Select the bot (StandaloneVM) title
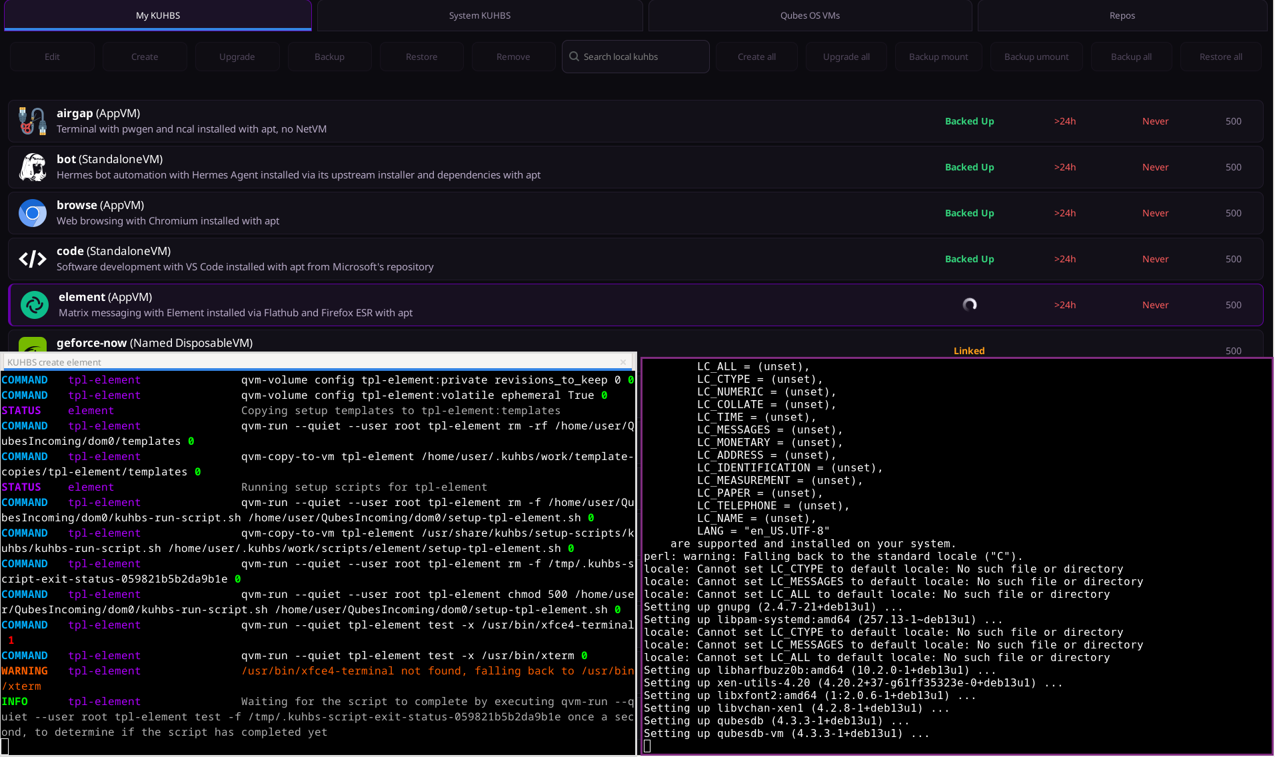 coord(109,159)
